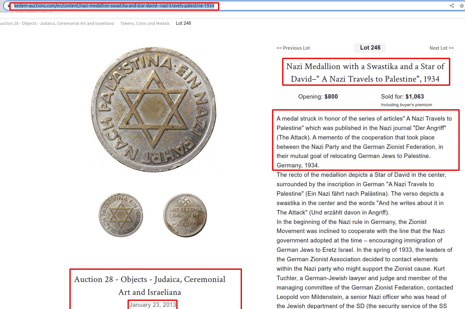
Task: Open the large Star of David medallion image
Action: point(154,110)
